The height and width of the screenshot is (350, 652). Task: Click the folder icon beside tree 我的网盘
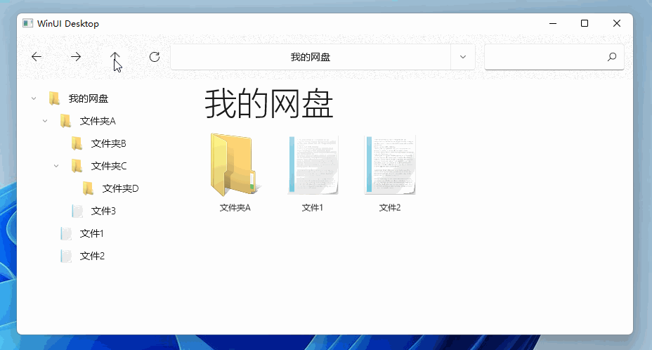[55, 98]
